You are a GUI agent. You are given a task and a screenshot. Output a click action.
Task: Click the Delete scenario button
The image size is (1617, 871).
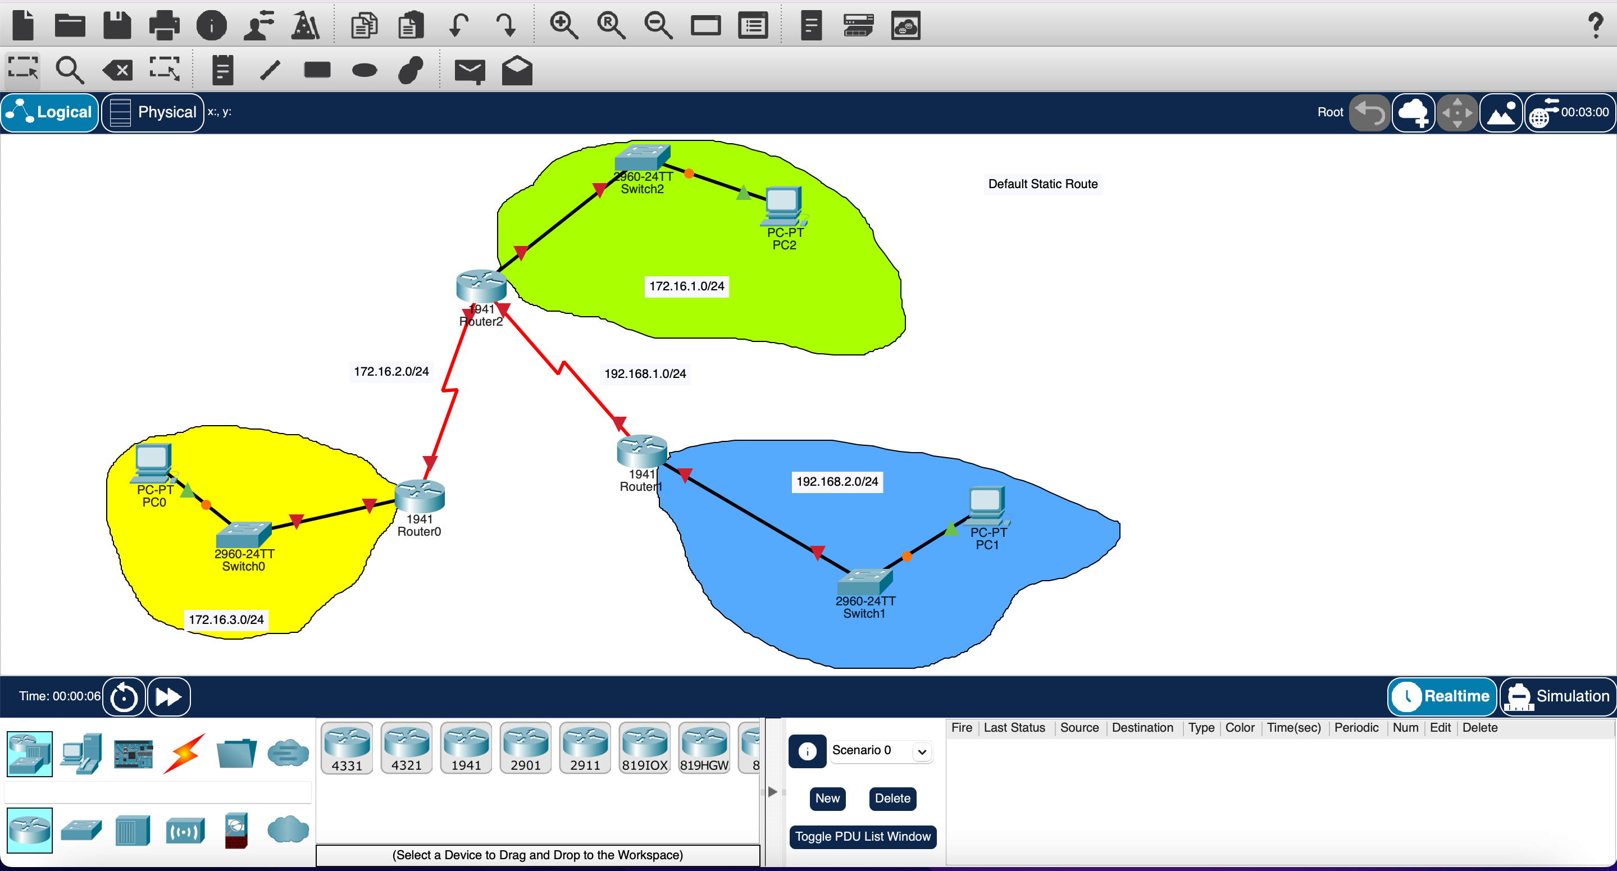click(892, 798)
